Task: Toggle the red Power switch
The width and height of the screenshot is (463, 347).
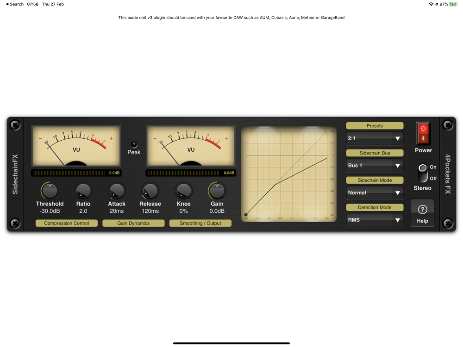Action: (x=423, y=133)
